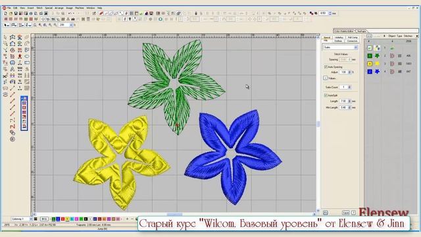
Task: Pick the magenta palette swatch
Action: pos(76,219)
